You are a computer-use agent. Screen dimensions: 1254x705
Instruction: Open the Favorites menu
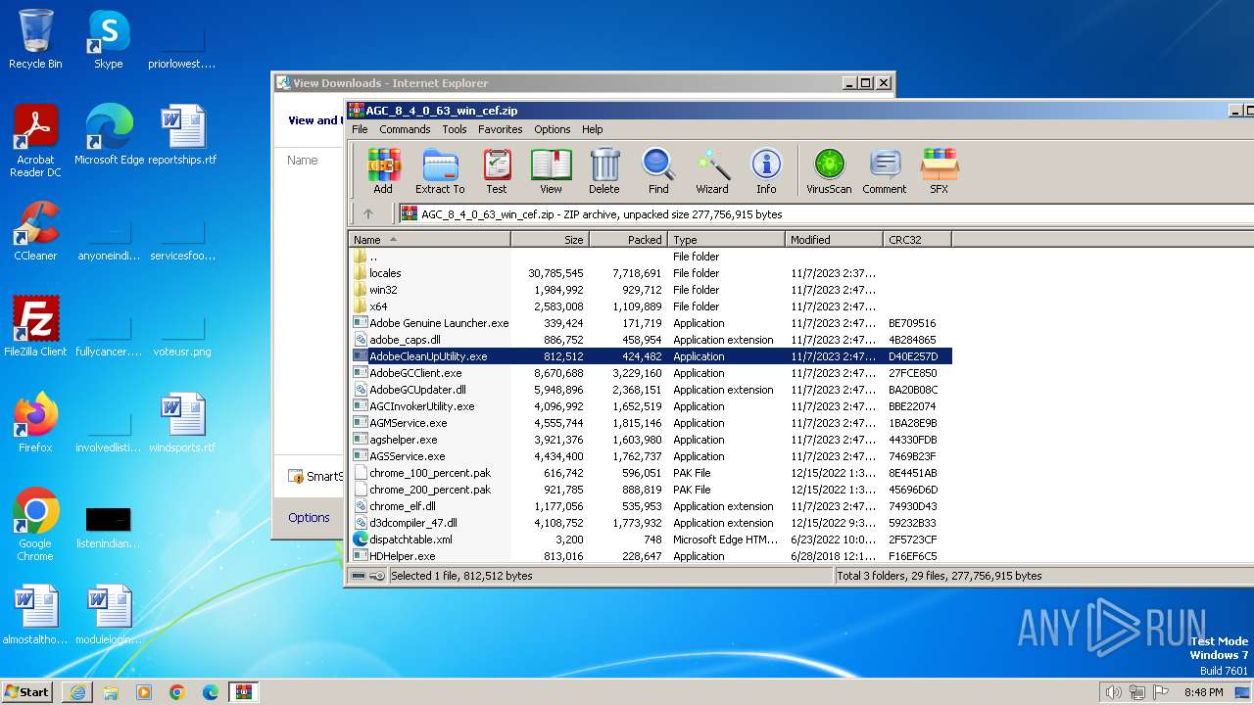[500, 129]
